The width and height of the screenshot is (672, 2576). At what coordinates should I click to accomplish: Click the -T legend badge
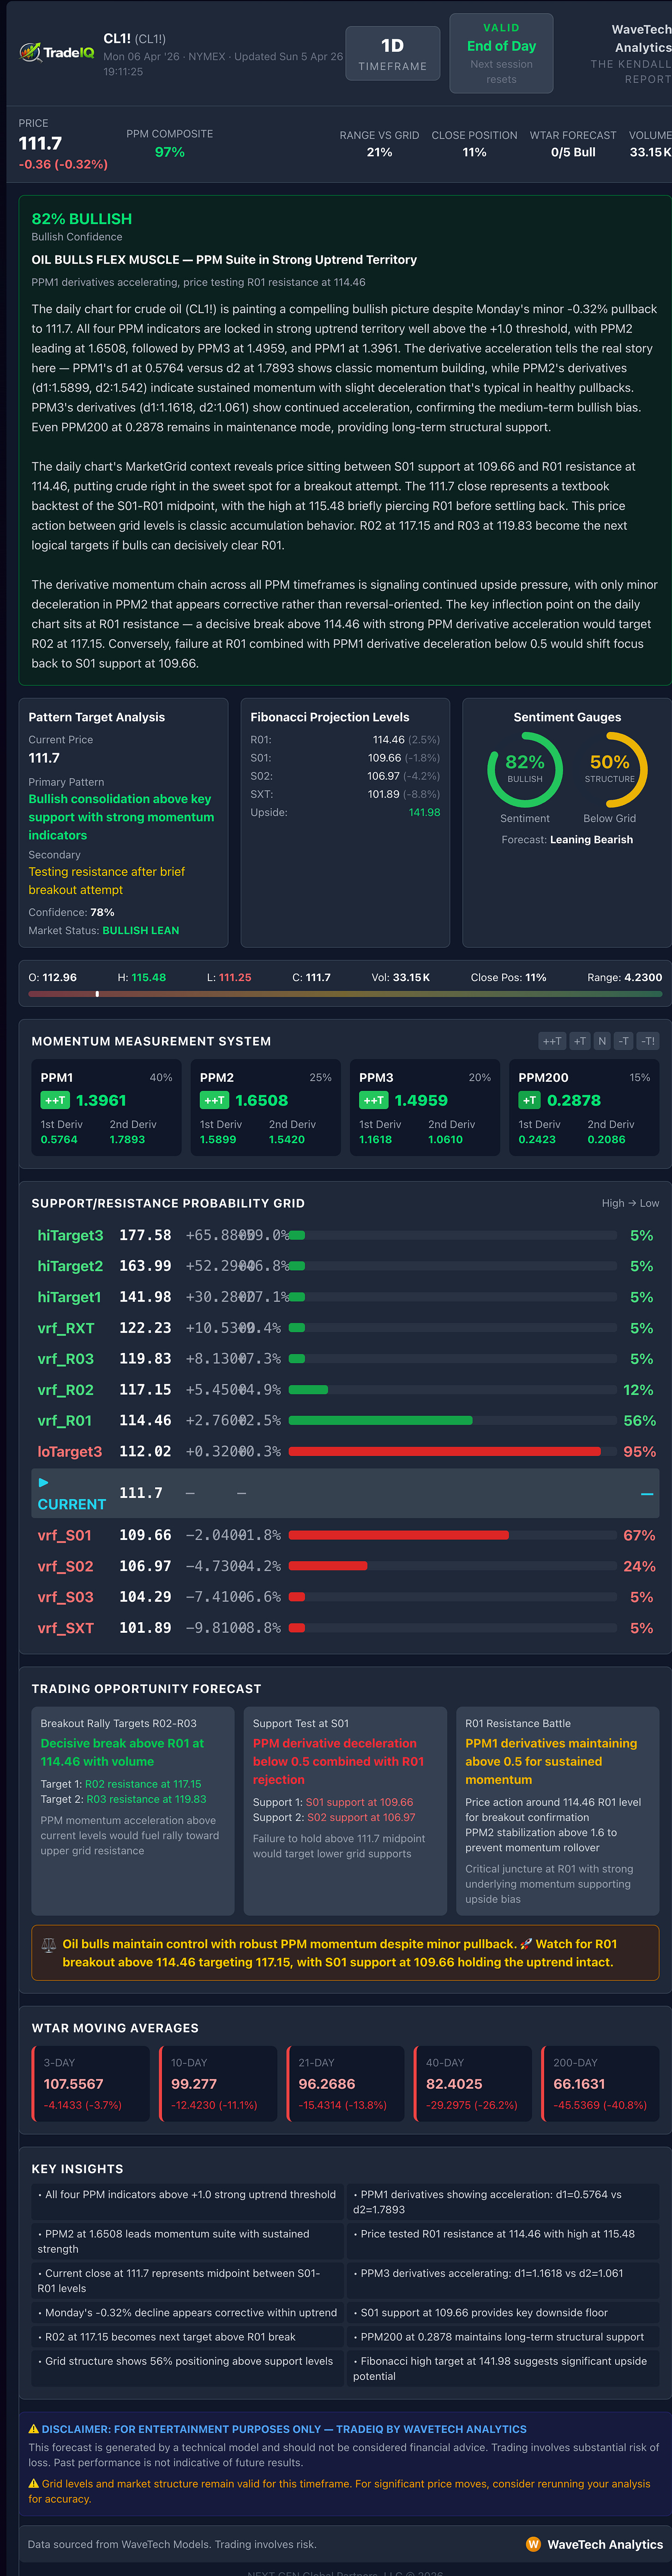coord(624,1041)
